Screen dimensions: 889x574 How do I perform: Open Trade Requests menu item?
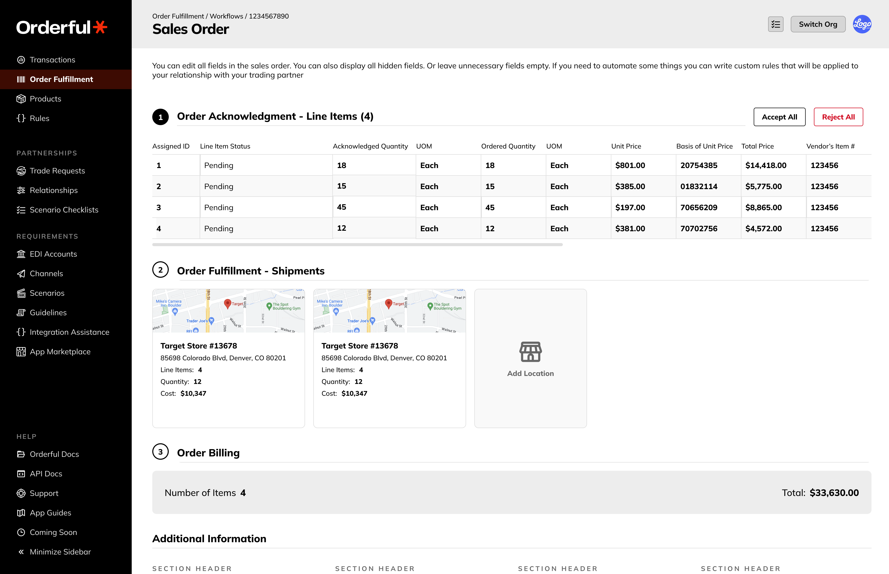pos(66,171)
